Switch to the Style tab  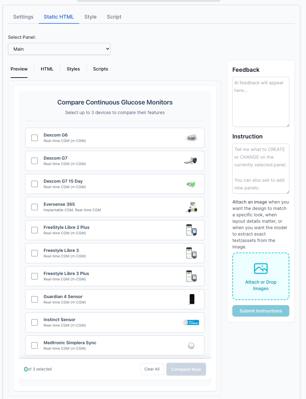pos(90,17)
